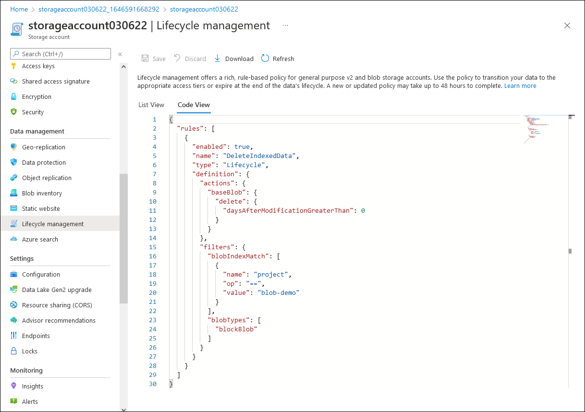Click the Search (Ctrl+/) field

click(61, 54)
